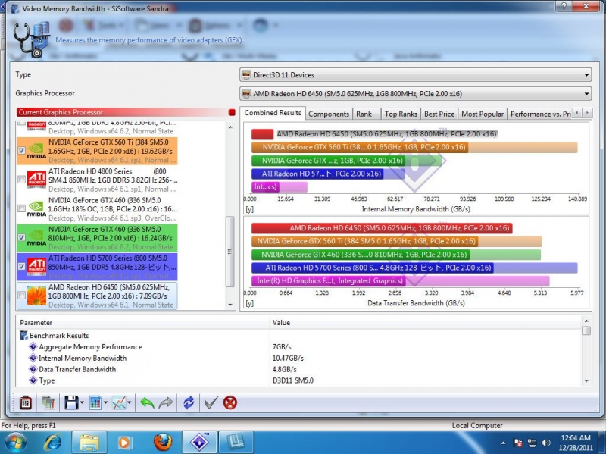Open the line graph icon dropdown arrow
Screen dimensions: 606x454
[129, 403]
